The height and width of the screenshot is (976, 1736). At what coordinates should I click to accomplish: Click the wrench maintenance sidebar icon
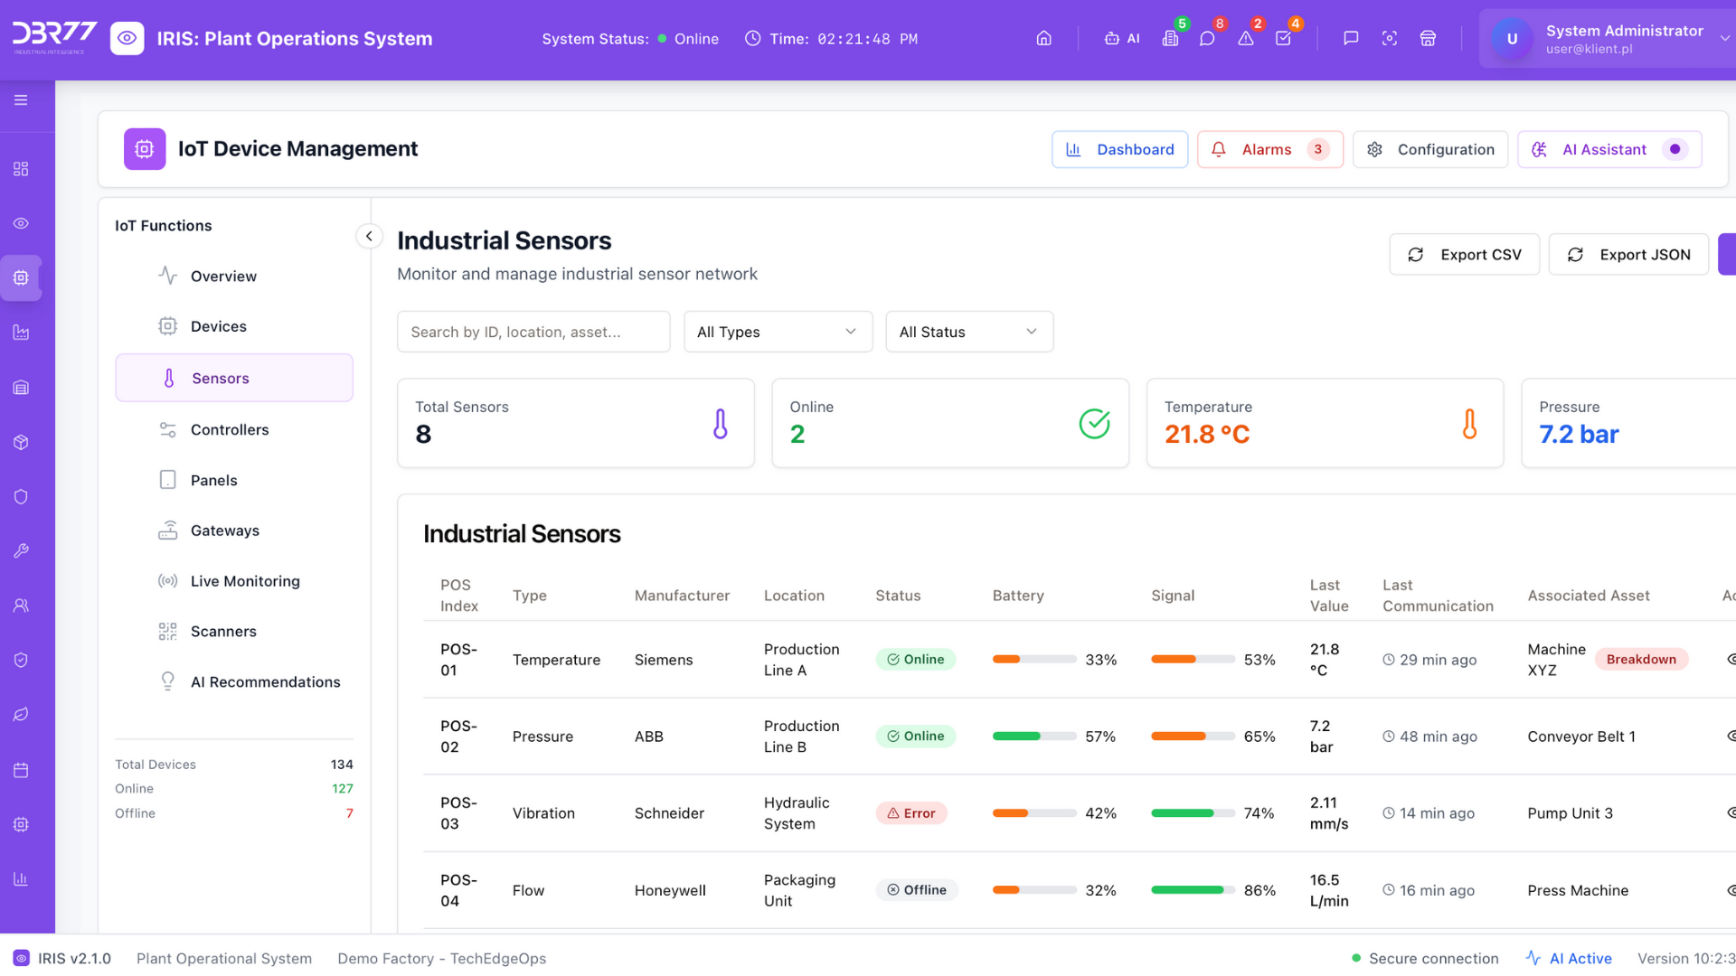[21, 550]
